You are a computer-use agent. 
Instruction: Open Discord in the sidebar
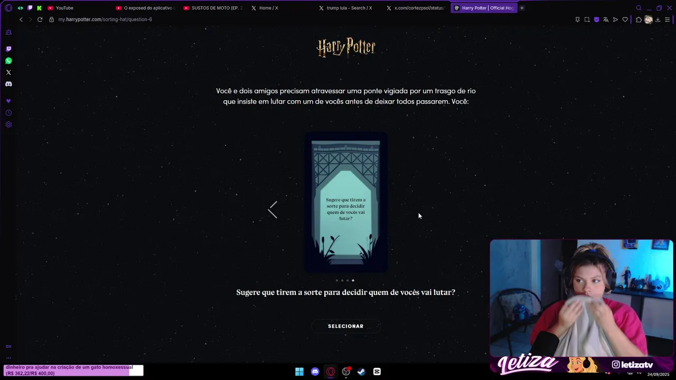pyautogui.click(x=8, y=84)
